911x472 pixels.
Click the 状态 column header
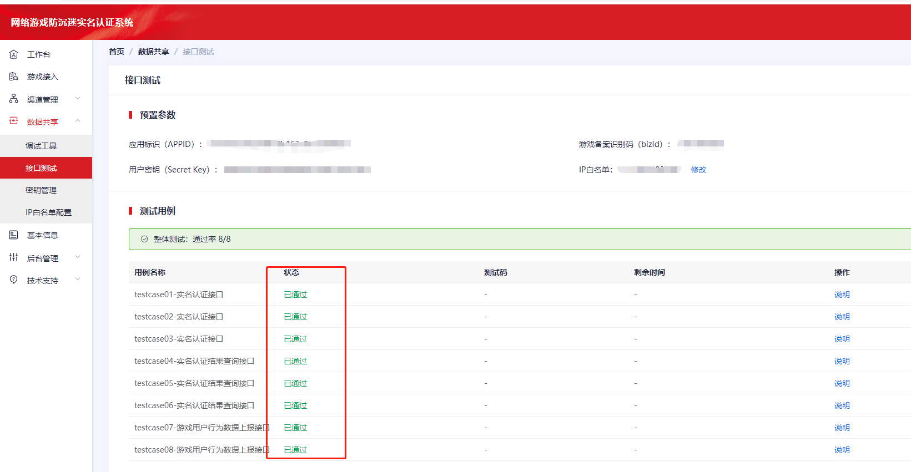pyautogui.click(x=291, y=272)
